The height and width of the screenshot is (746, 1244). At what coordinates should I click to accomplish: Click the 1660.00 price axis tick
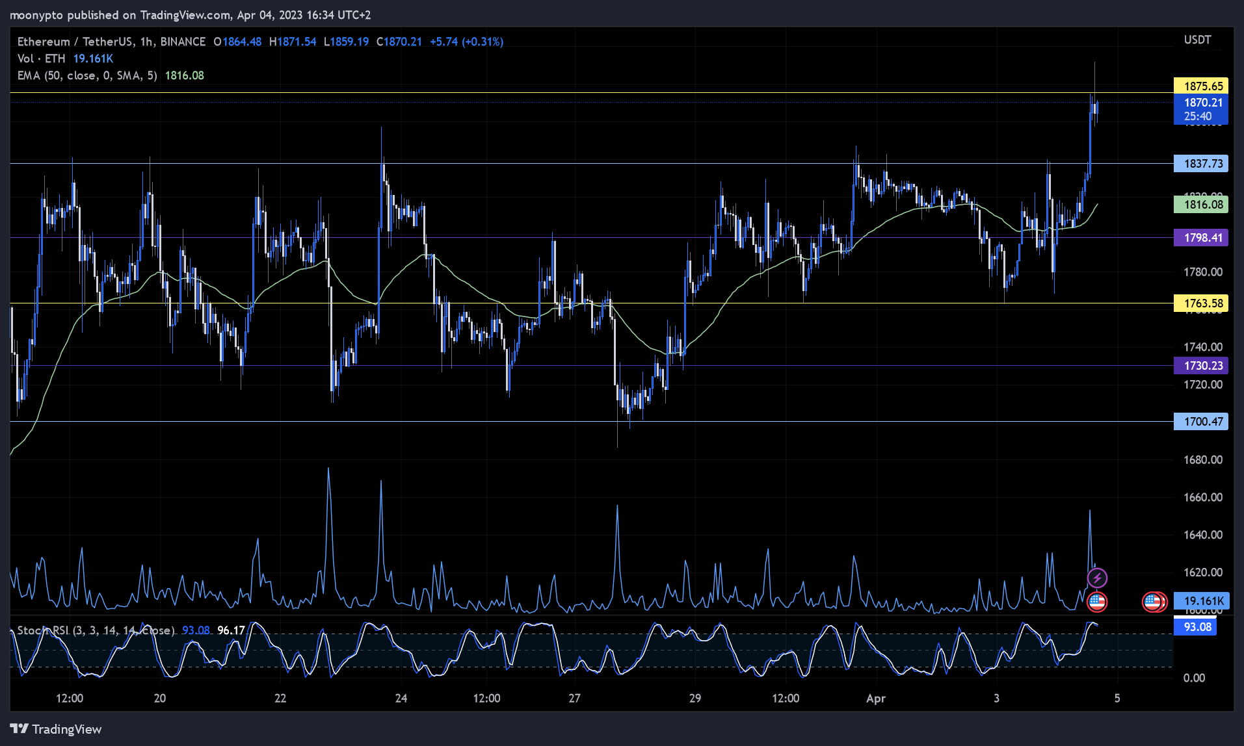pos(1203,498)
